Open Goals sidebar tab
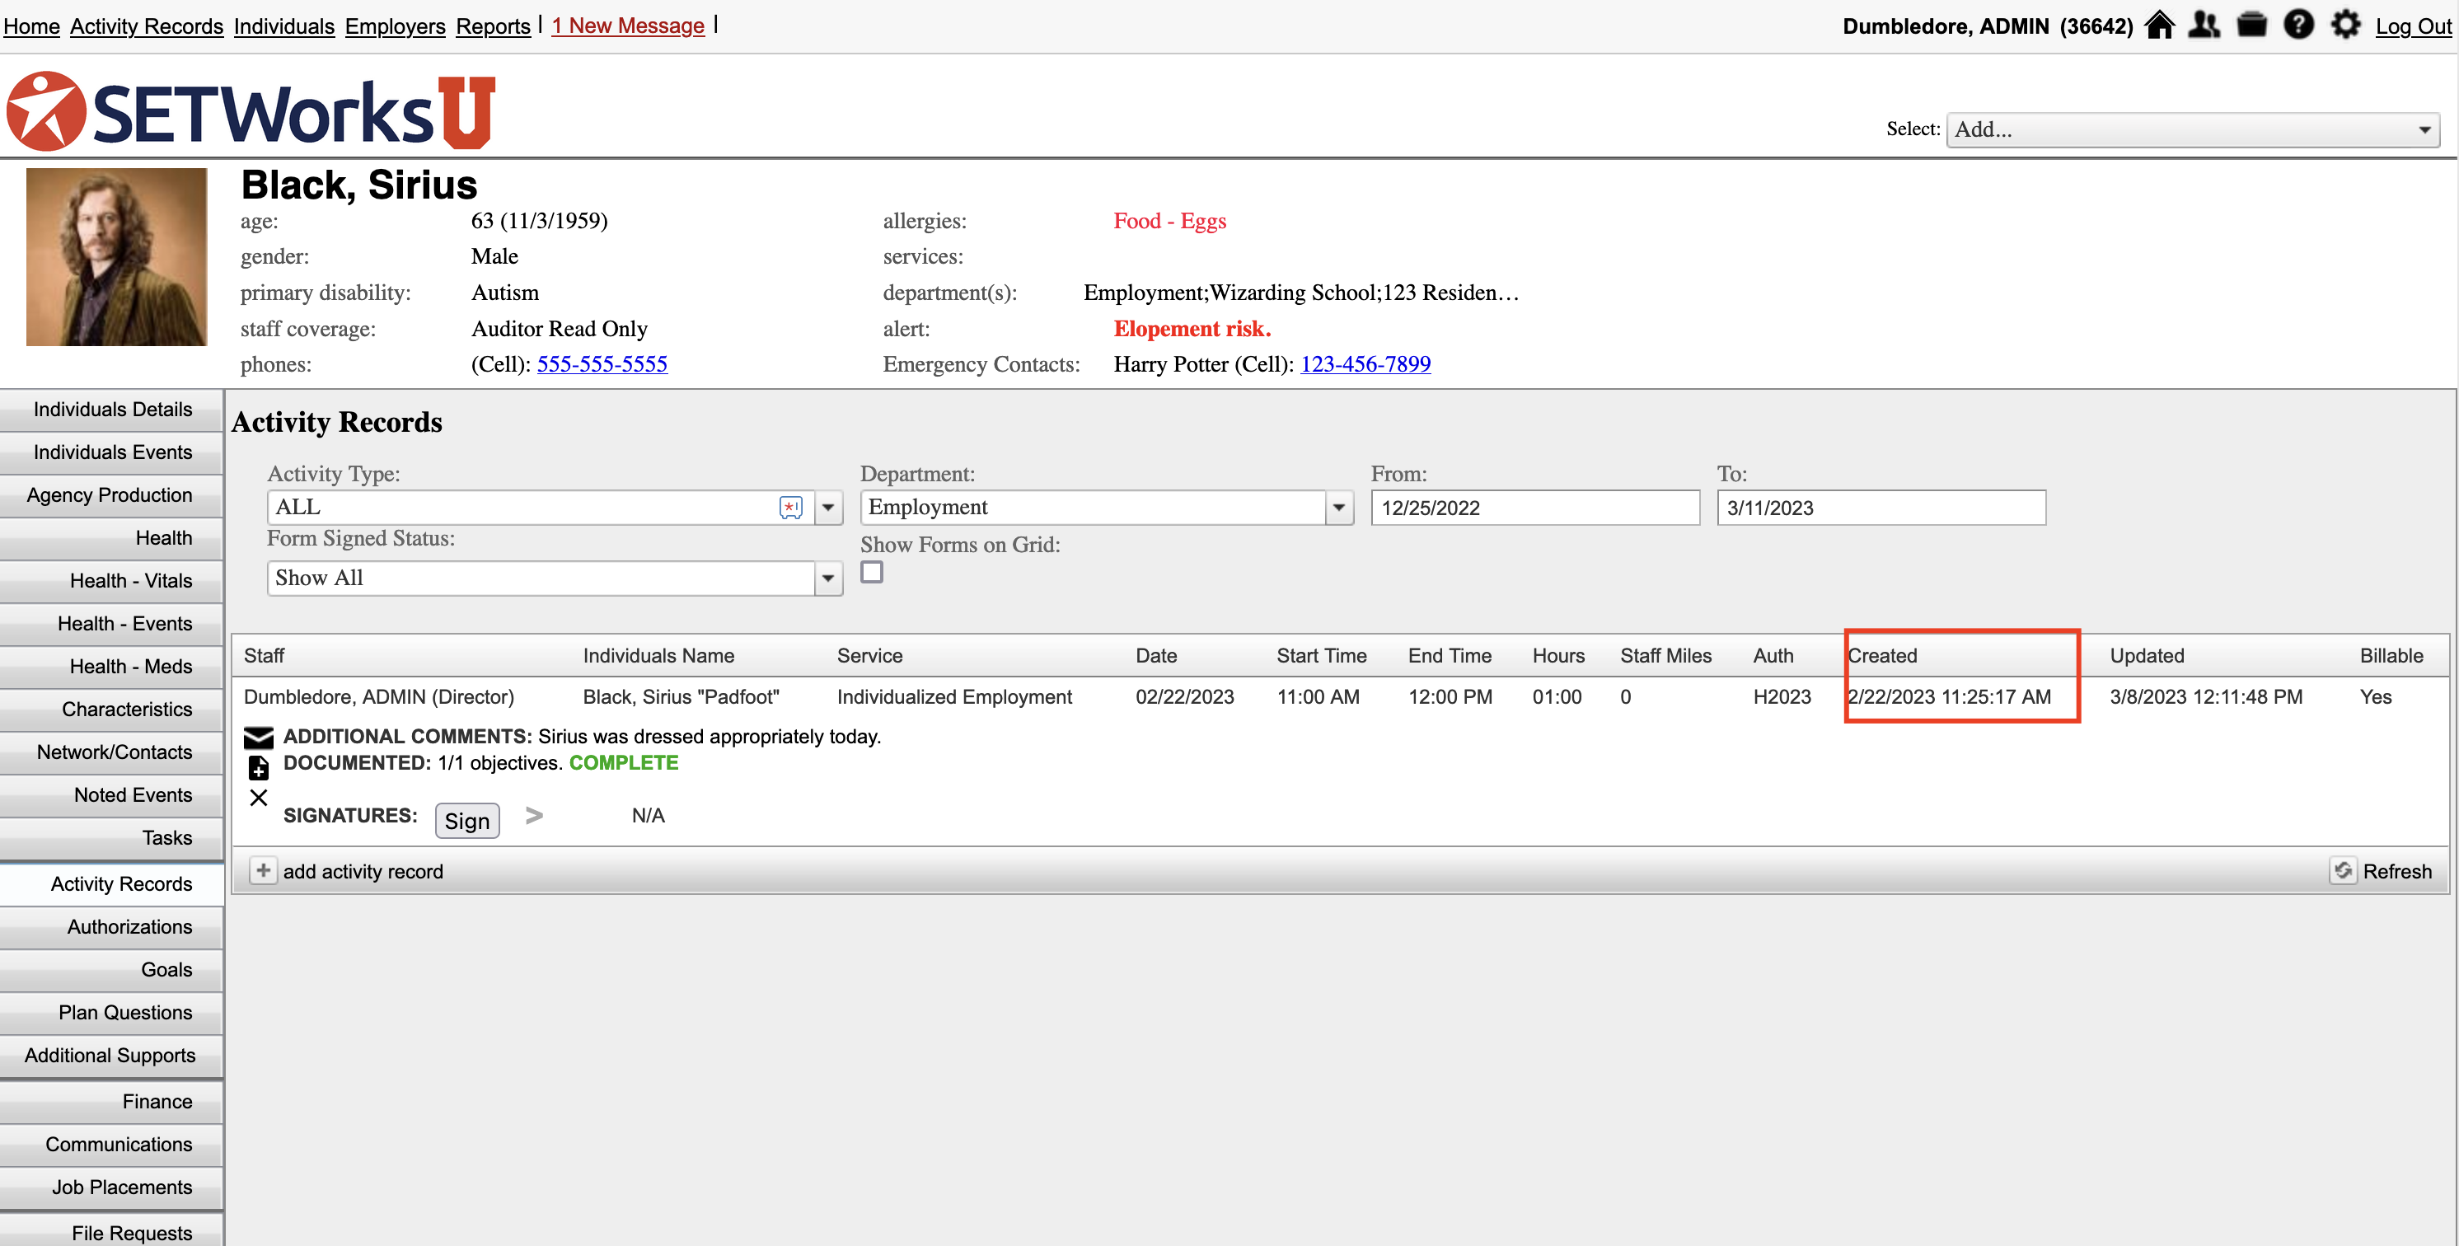This screenshot has height=1246, width=2459. 112,970
